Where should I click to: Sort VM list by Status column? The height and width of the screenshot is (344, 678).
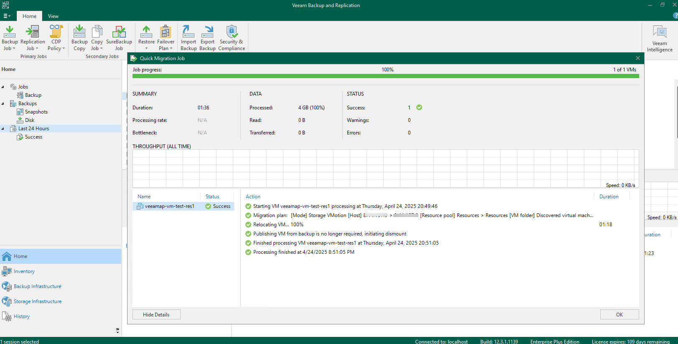pyautogui.click(x=212, y=197)
